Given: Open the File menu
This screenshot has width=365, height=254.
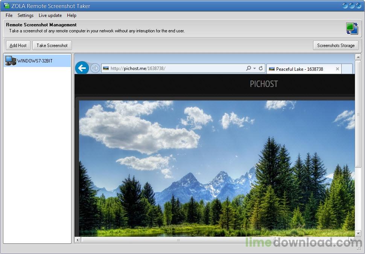Looking at the screenshot, I should [9, 15].
